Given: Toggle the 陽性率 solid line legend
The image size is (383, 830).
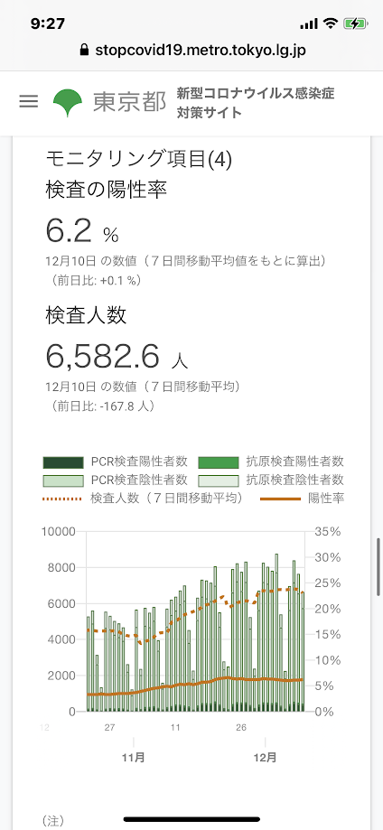Looking at the screenshot, I should 303,499.
